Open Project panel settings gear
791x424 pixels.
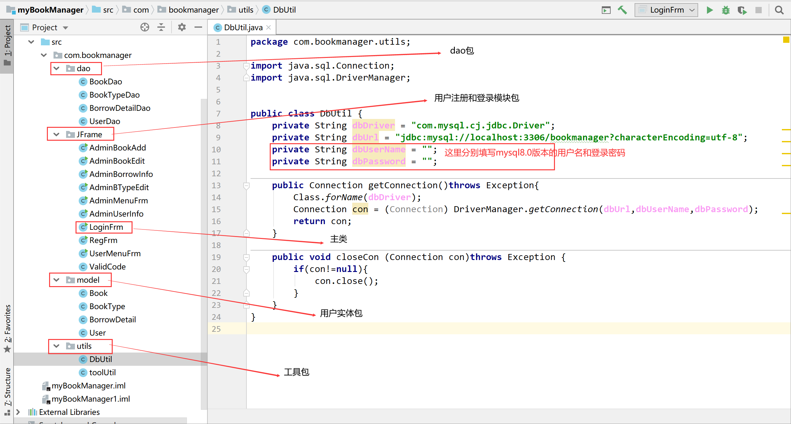(182, 27)
